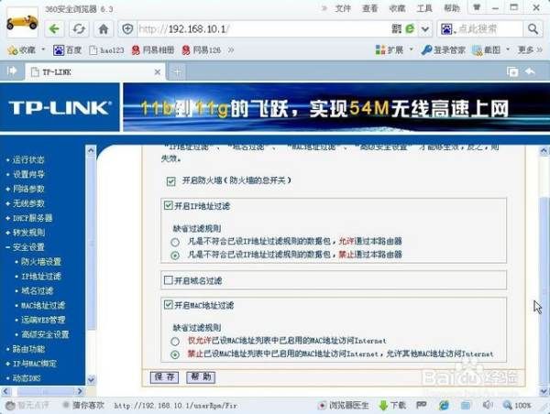Viewport: 550px width, 414px height.
Task: Open 域名过滤 submenu item
Action: pos(38,290)
